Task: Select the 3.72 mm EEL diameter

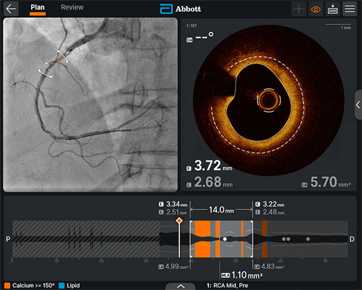Action: pos(213,166)
